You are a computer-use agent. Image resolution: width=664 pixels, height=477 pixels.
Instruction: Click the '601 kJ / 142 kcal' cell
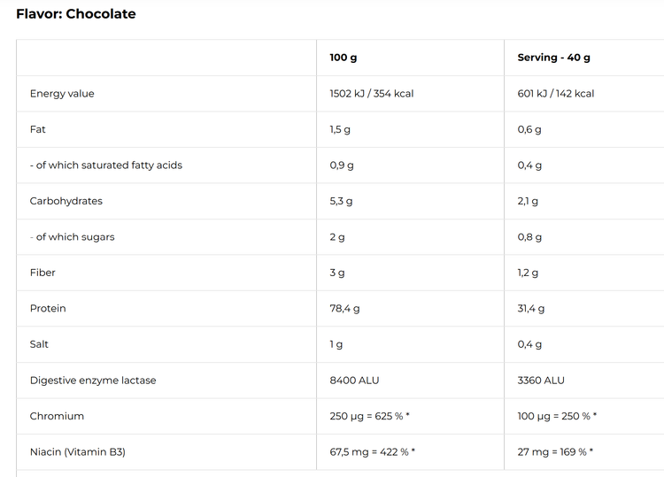556,94
